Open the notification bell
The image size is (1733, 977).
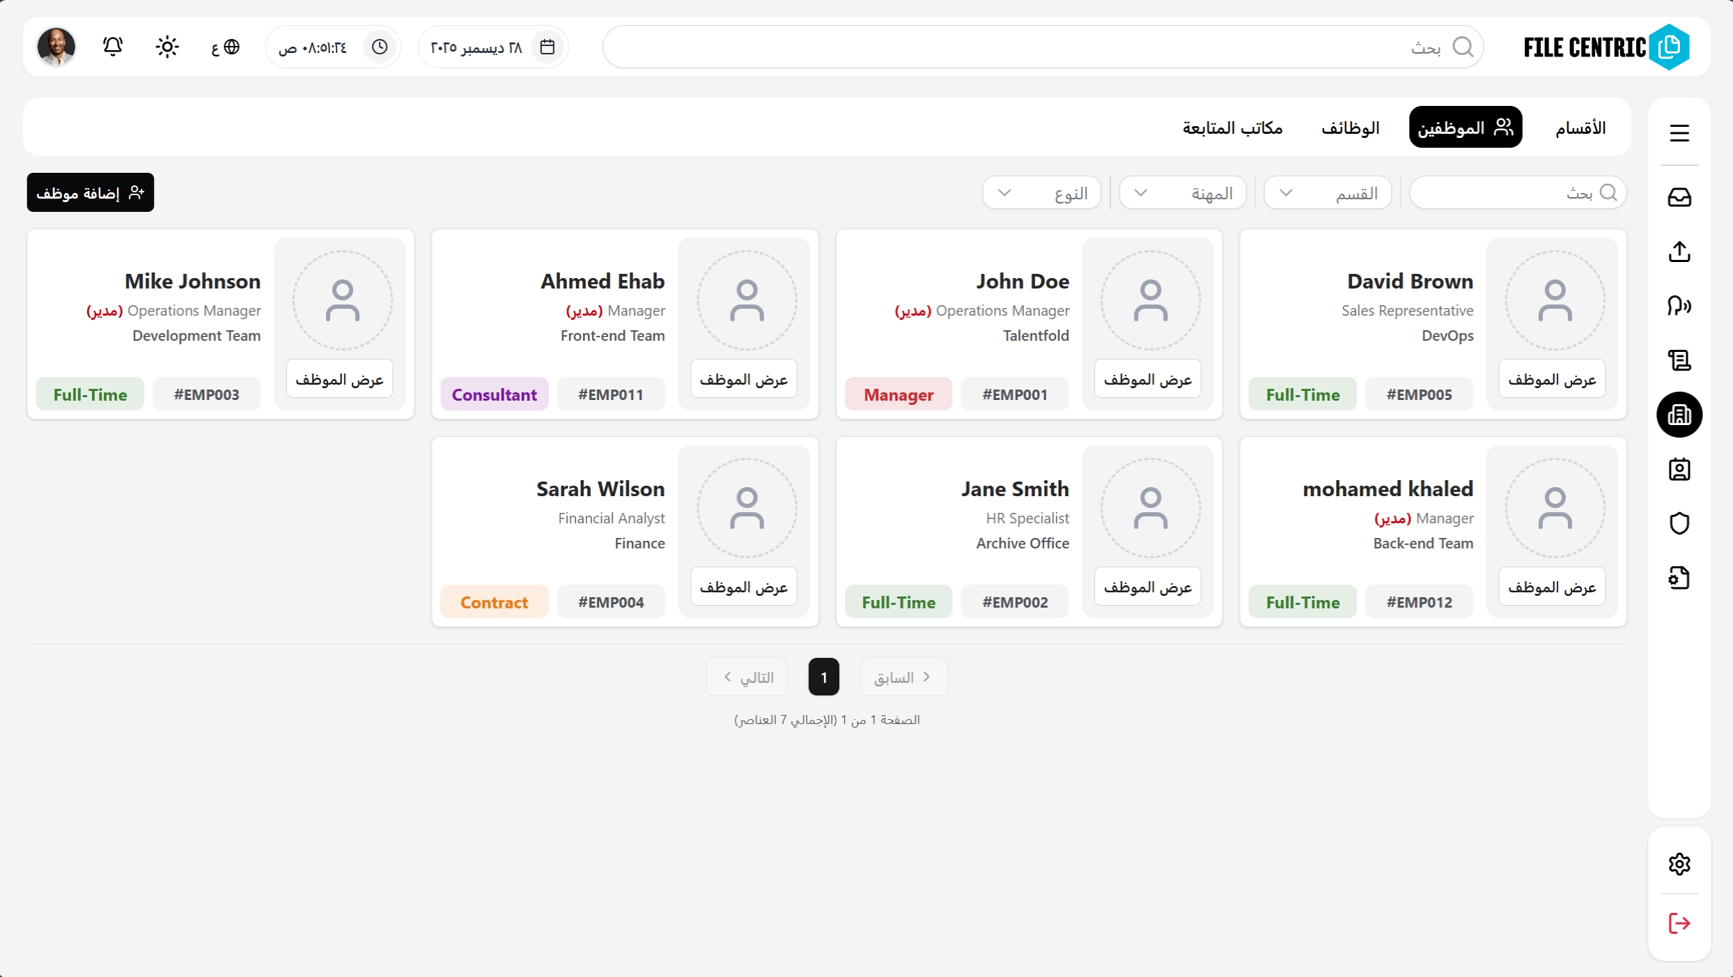click(112, 46)
